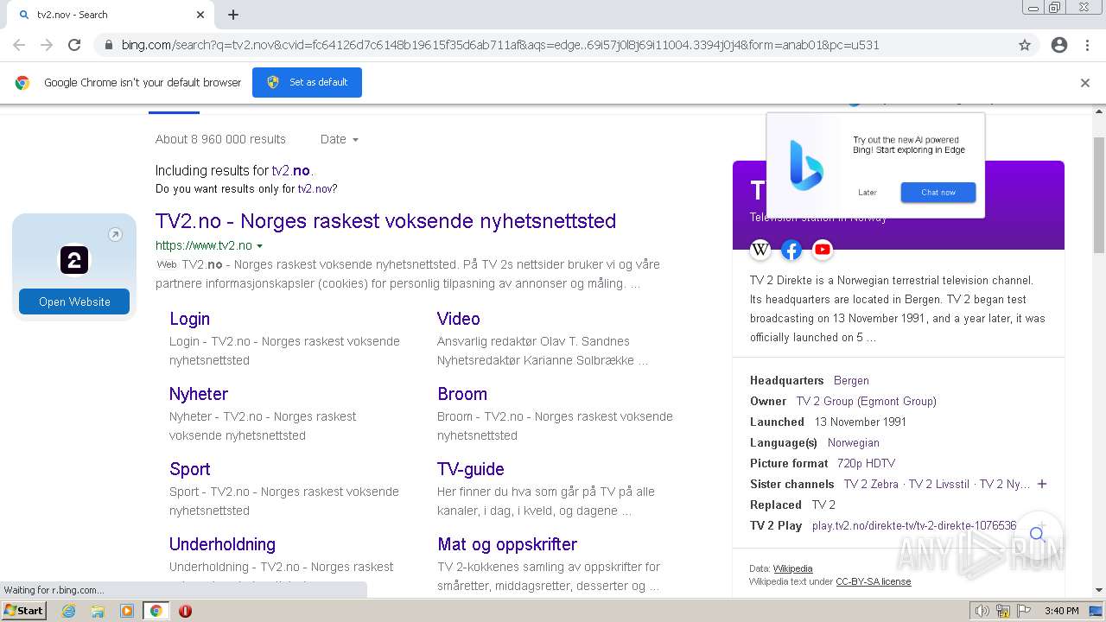Reload the page with the refresh icon

coord(74,45)
